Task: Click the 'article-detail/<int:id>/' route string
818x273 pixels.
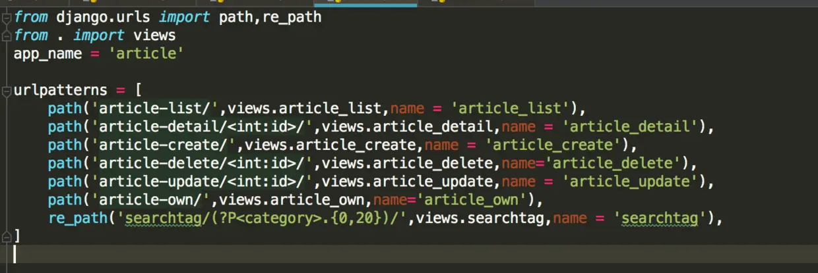Action: 202,126
